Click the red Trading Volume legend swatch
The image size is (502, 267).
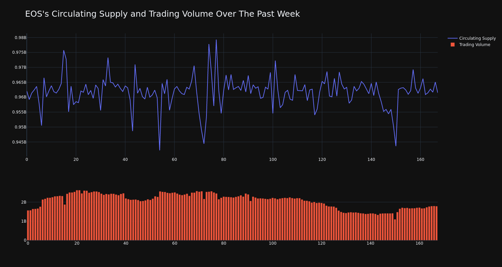click(452, 45)
